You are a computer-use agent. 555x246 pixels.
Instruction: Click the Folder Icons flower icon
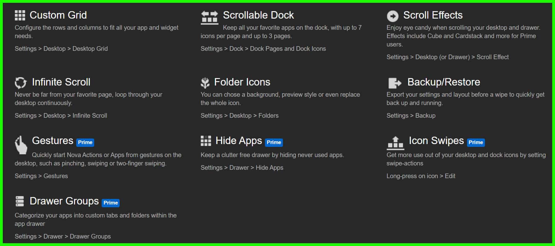205,83
